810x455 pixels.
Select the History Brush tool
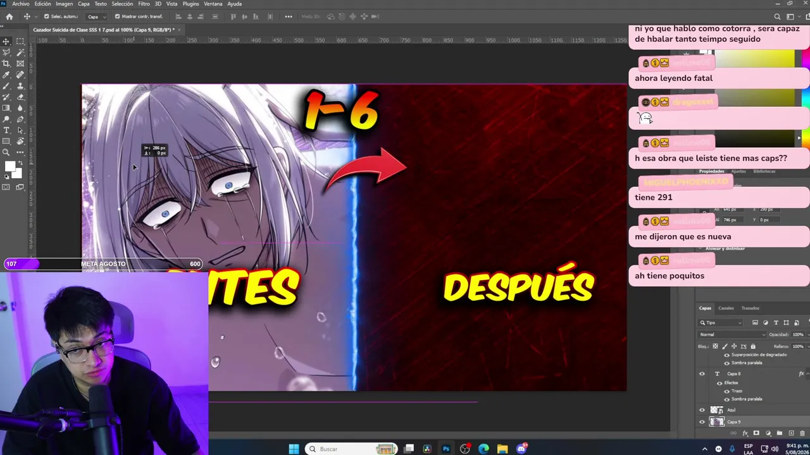point(6,97)
